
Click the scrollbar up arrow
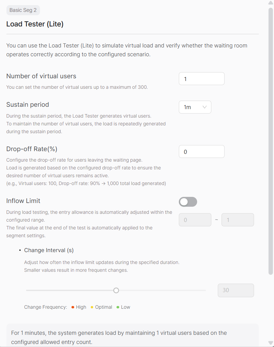pyautogui.click(x=270, y=3)
